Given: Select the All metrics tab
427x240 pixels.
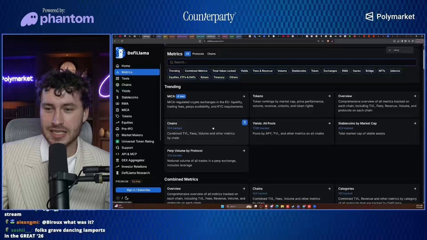Looking at the screenshot, I should 188,54.
